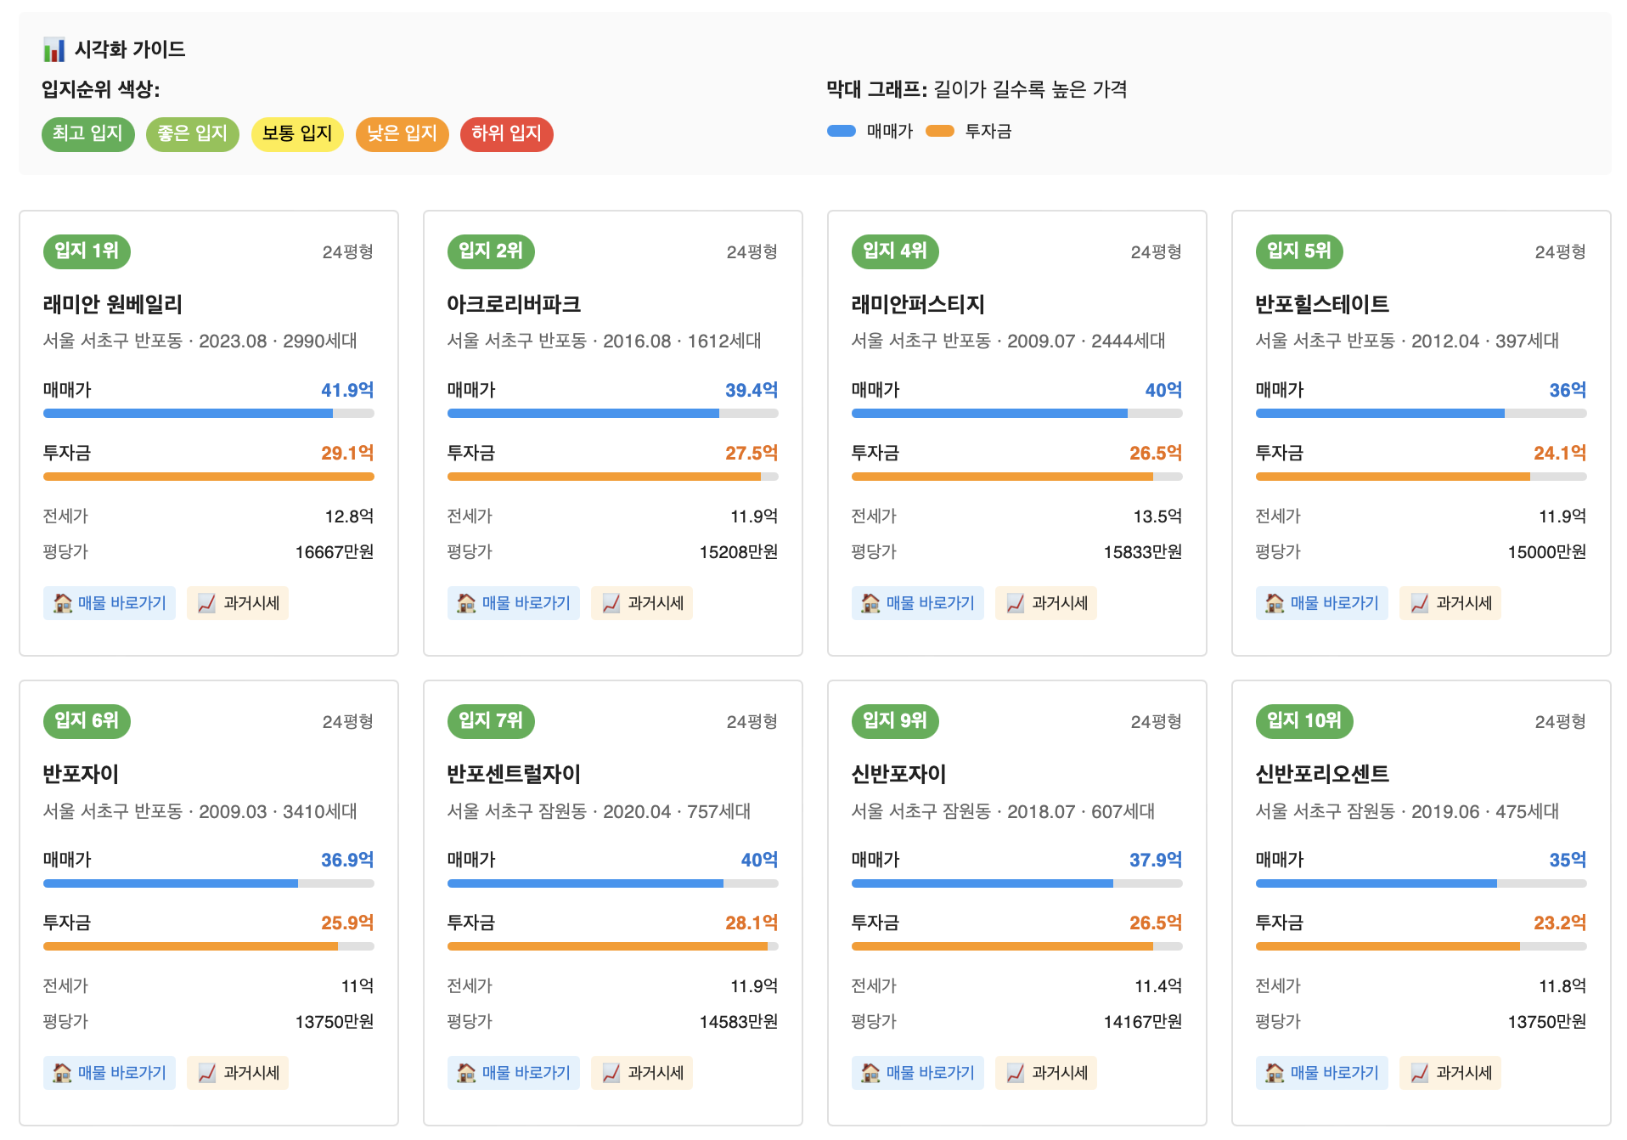This screenshot has height=1140, width=1627.
Task: Toggle the 하위 입지 color filter
Action: 506,133
